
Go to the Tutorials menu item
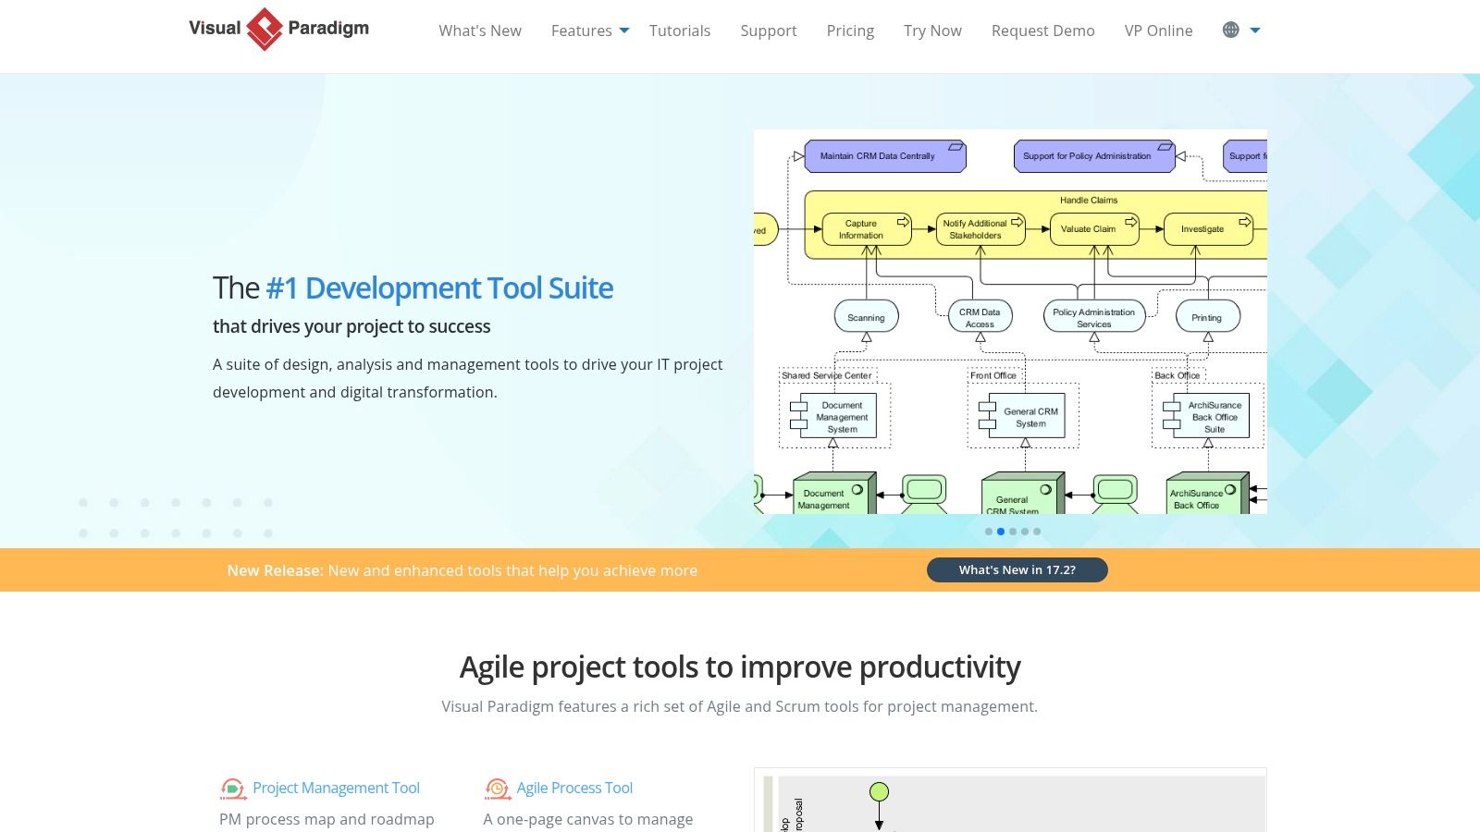click(x=680, y=31)
